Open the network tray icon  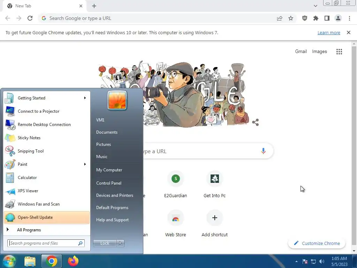coord(313,261)
